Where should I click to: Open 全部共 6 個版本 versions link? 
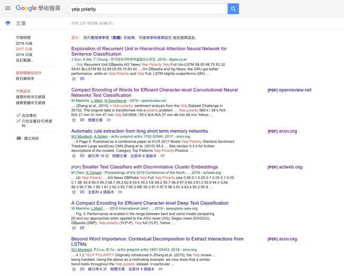click(143, 156)
